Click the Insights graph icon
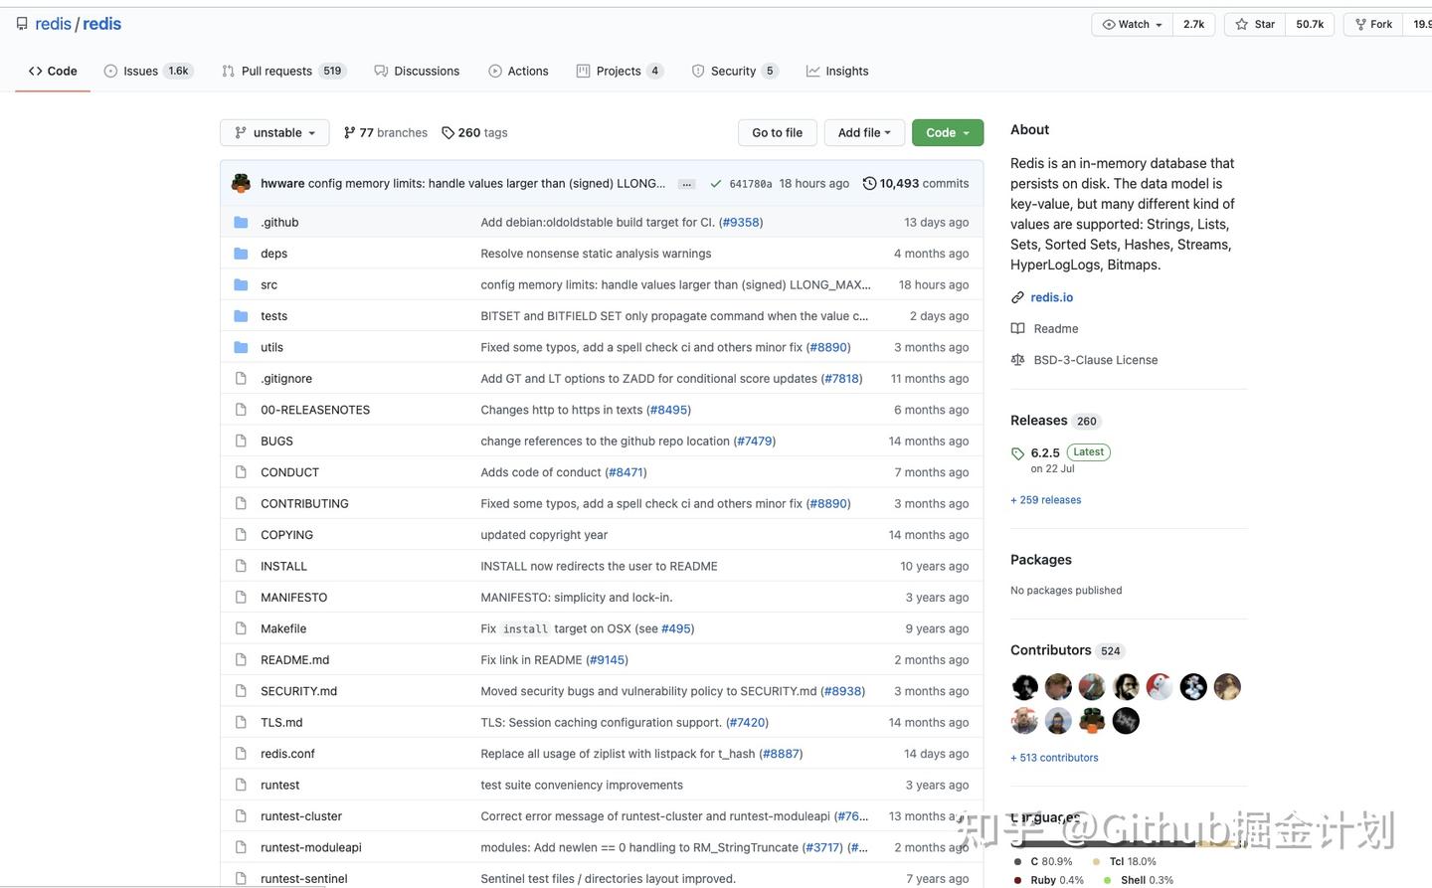Screen dimensions: 1432x888 tap(812, 71)
